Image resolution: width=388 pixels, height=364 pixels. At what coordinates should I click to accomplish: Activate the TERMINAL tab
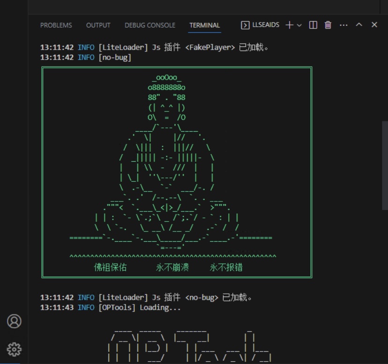tap(205, 25)
